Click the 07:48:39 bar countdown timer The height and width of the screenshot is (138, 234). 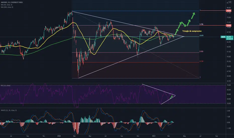[229, 39]
